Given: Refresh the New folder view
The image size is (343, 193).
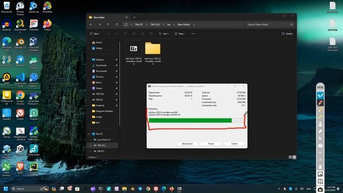Looking at the screenshot, I should [x=117, y=25].
